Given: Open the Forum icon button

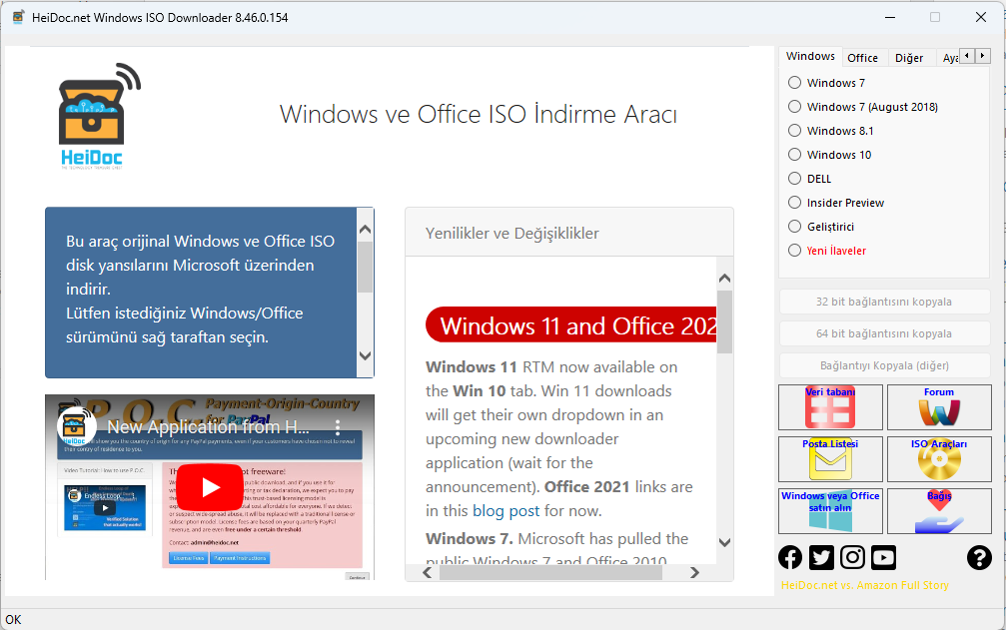Looking at the screenshot, I should click(939, 407).
